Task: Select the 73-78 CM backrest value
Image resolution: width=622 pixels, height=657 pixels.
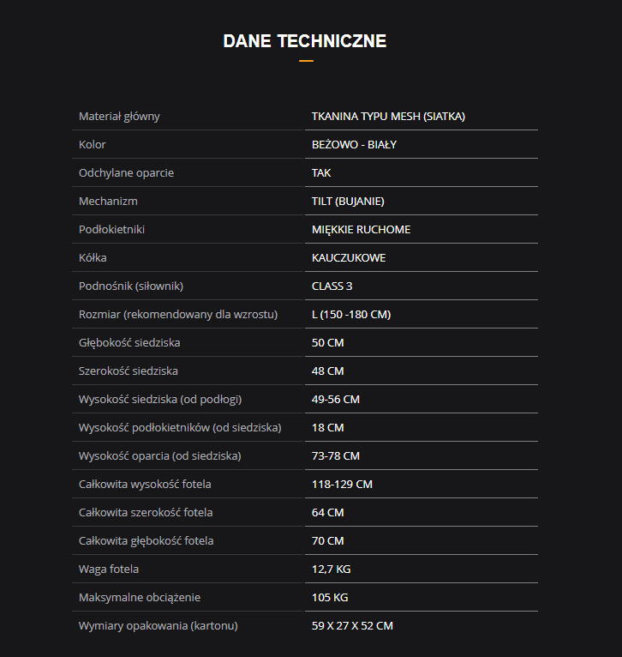Action: pos(336,456)
